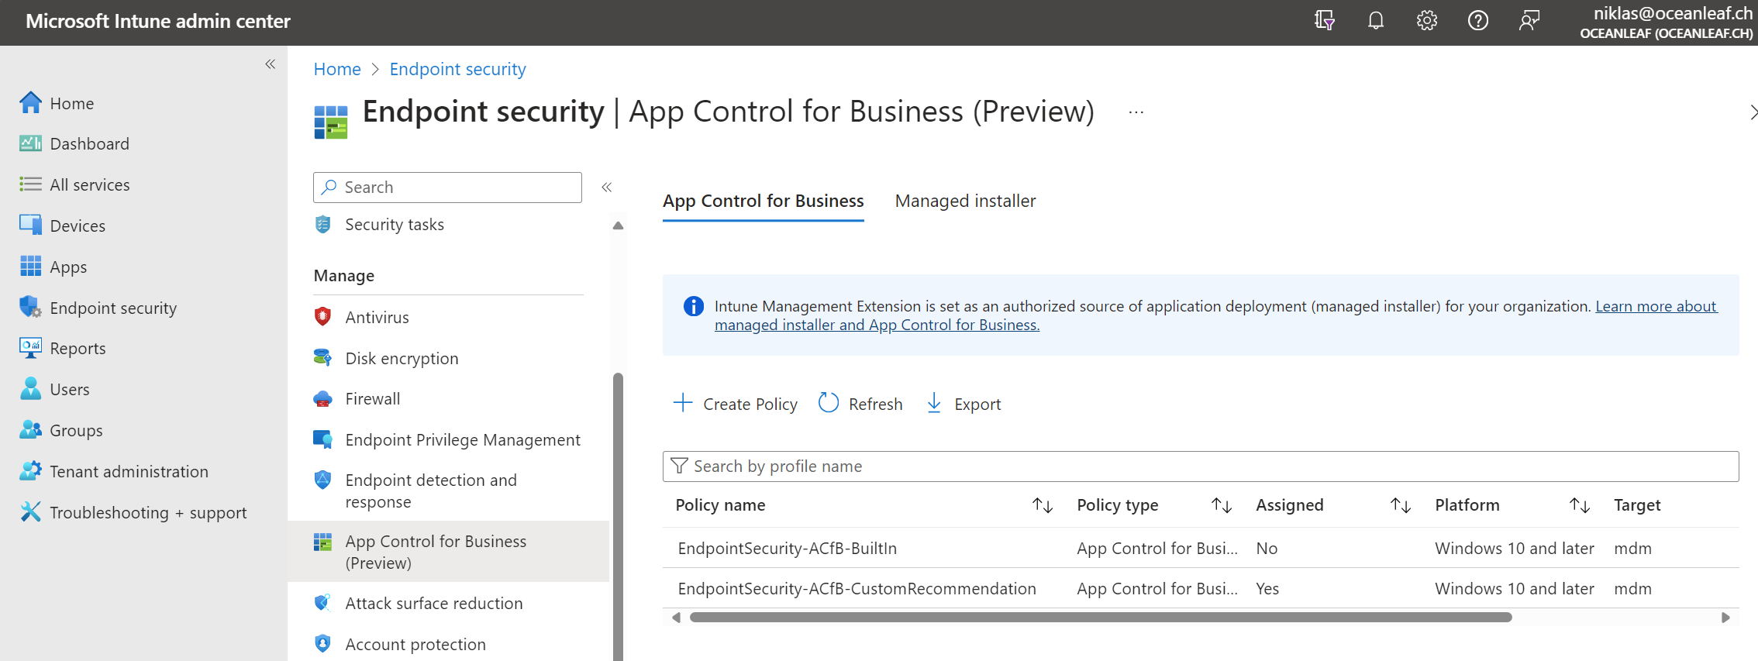
Task: Click the Endpoint security shield icon in sidebar
Action: point(31,307)
